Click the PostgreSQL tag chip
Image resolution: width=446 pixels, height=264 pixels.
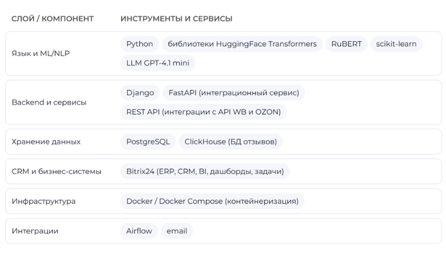tap(148, 141)
